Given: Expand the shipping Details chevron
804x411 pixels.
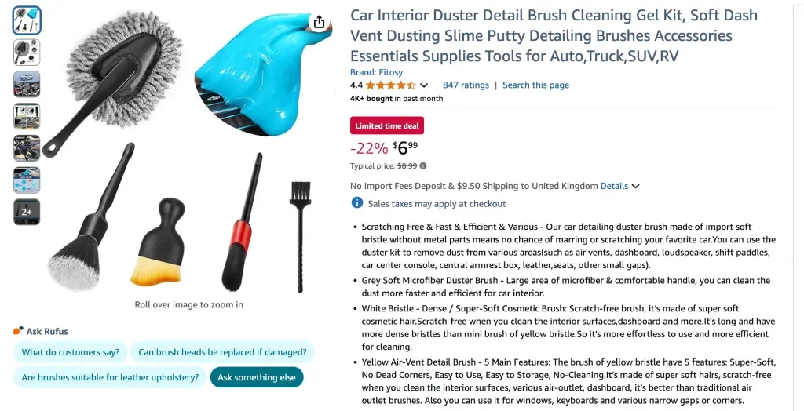Looking at the screenshot, I should (x=636, y=187).
